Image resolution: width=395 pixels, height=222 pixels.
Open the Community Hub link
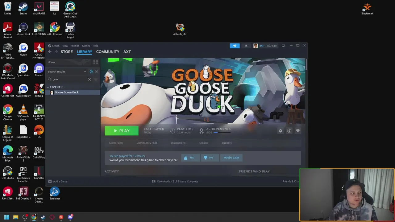147,143
